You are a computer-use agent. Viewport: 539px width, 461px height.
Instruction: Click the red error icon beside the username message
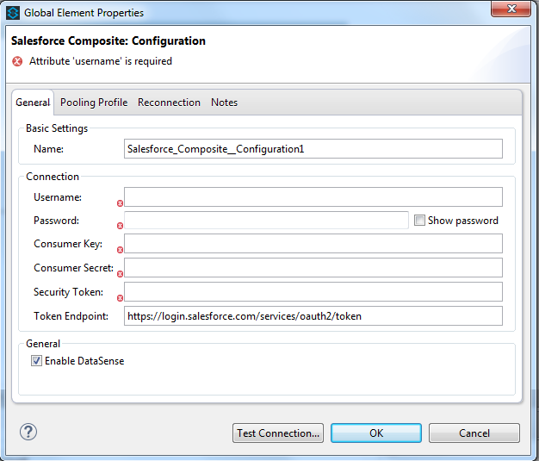17,61
